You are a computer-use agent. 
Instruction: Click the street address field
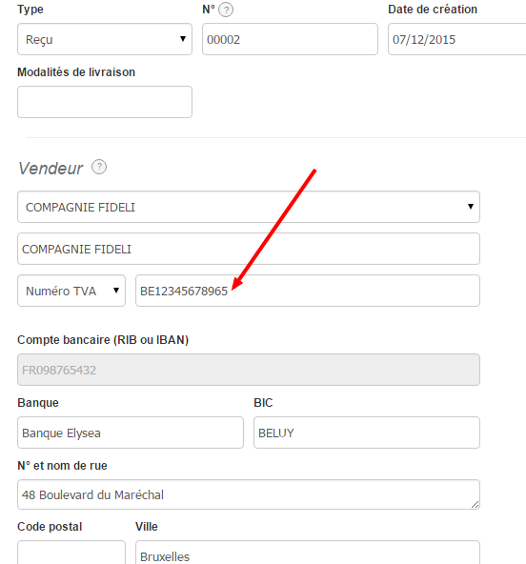click(x=249, y=494)
